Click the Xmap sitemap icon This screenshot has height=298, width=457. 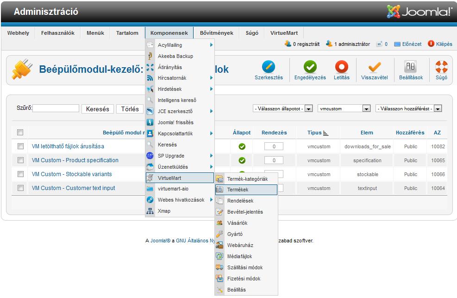pos(150,211)
